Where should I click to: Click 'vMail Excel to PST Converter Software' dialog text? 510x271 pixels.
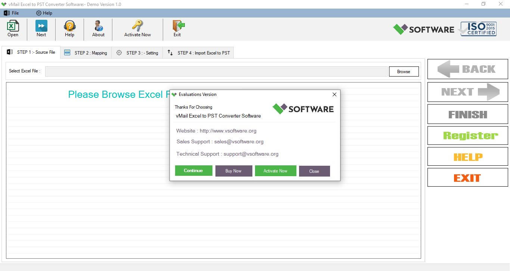click(218, 116)
